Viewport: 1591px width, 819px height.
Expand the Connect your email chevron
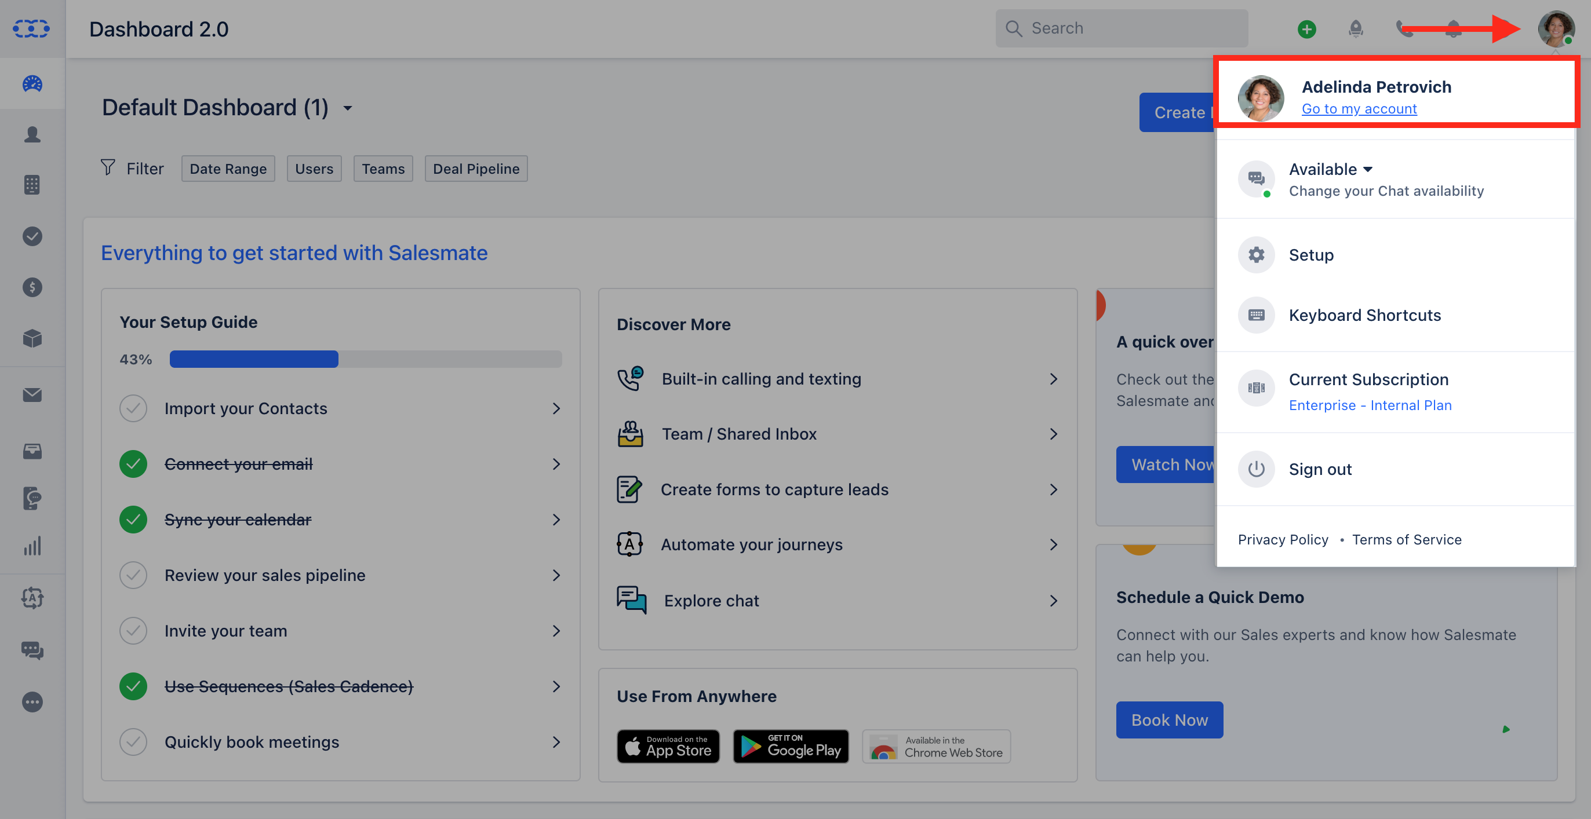click(556, 463)
